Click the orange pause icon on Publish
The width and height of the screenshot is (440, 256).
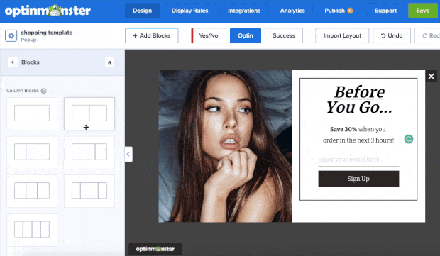point(350,11)
